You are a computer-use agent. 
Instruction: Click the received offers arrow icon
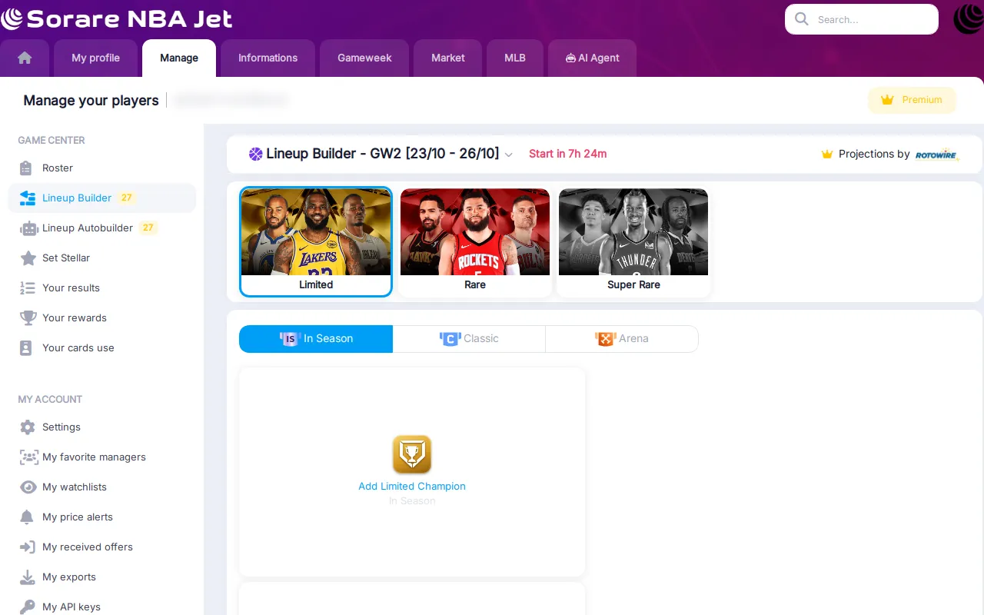pos(28,547)
